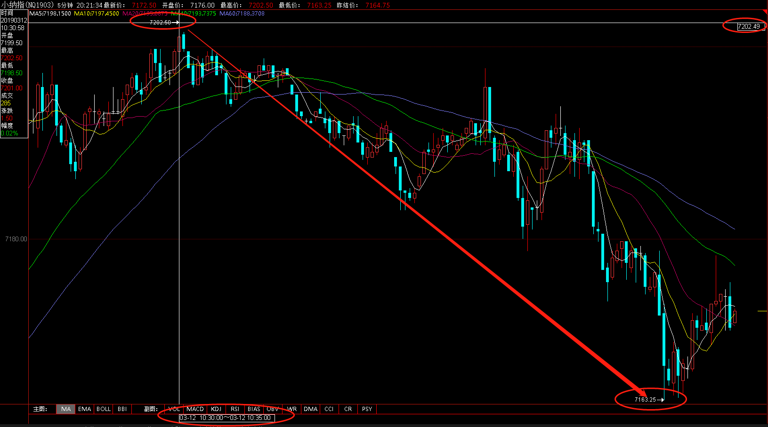Click the 小纳指(NQ1903) contract title

(27, 5)
